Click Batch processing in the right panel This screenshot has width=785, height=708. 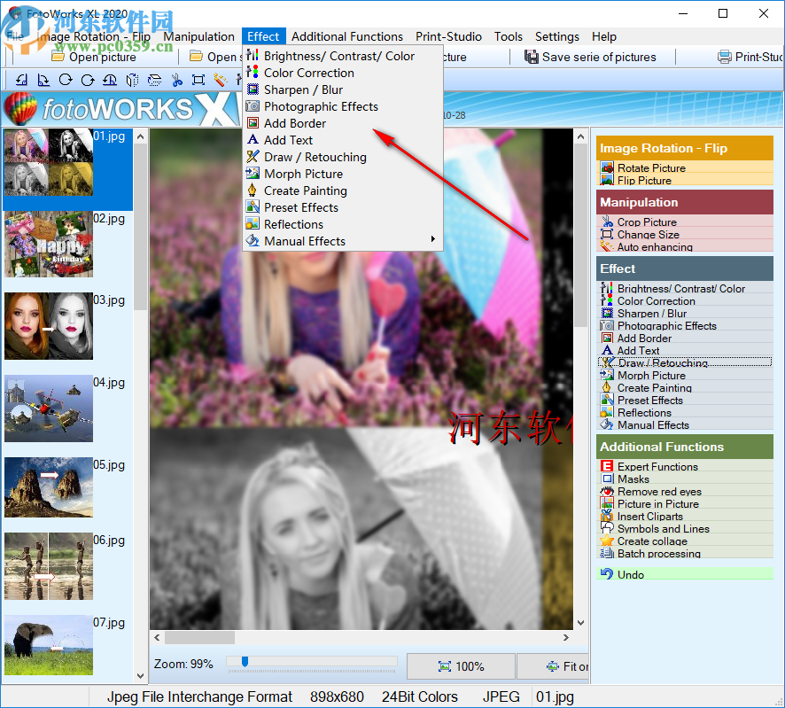659,553
